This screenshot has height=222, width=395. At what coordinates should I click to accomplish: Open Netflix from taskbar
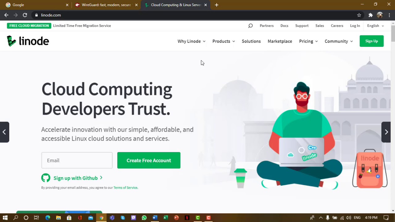pyautogui.click(x=187, y=218)
